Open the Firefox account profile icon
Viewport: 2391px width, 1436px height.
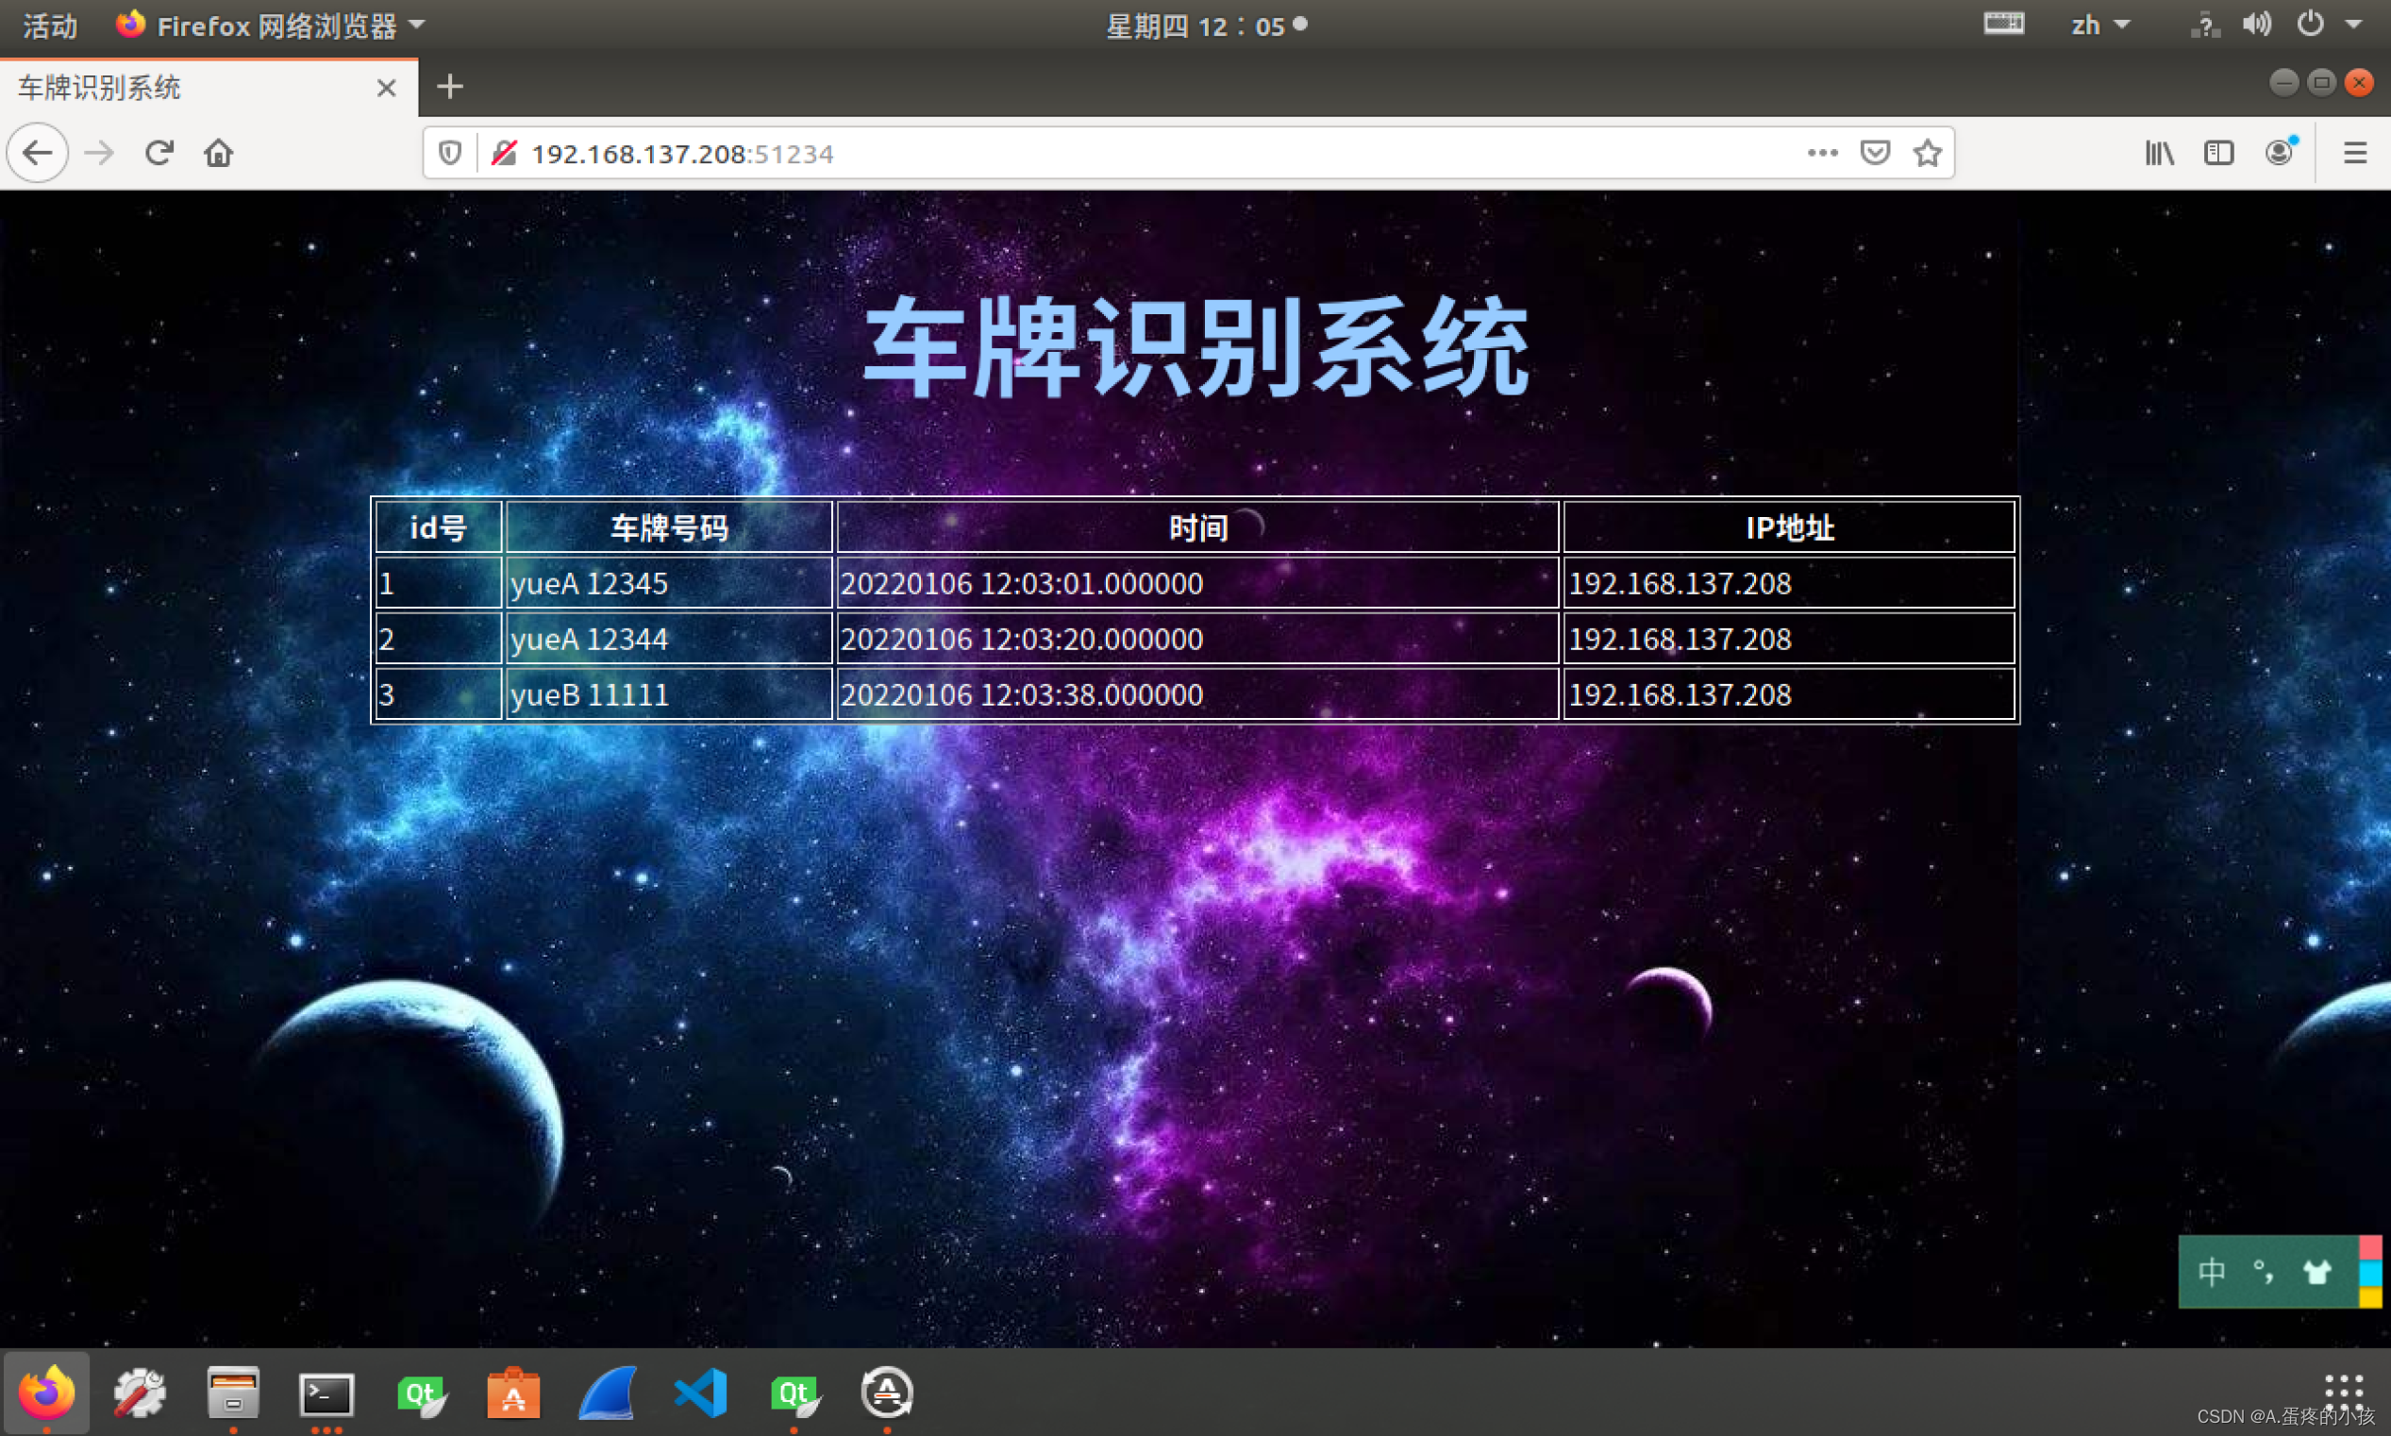2279,153
